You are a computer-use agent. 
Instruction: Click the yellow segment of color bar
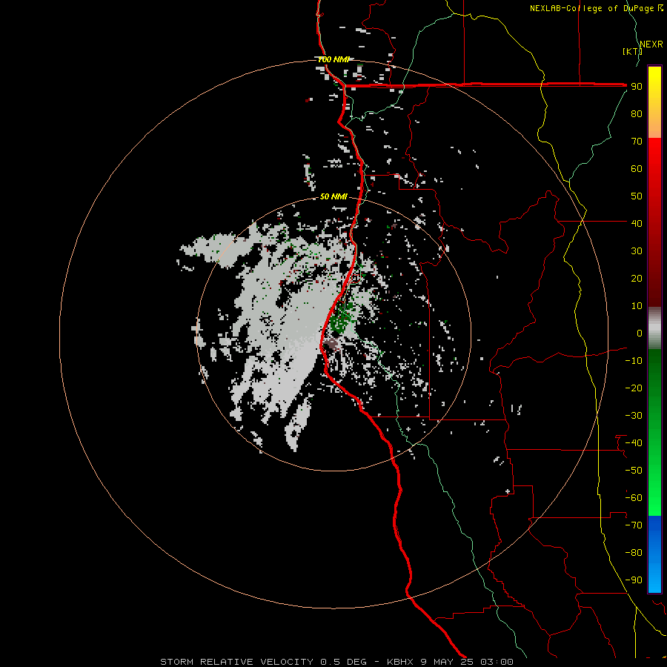(654, 83)
